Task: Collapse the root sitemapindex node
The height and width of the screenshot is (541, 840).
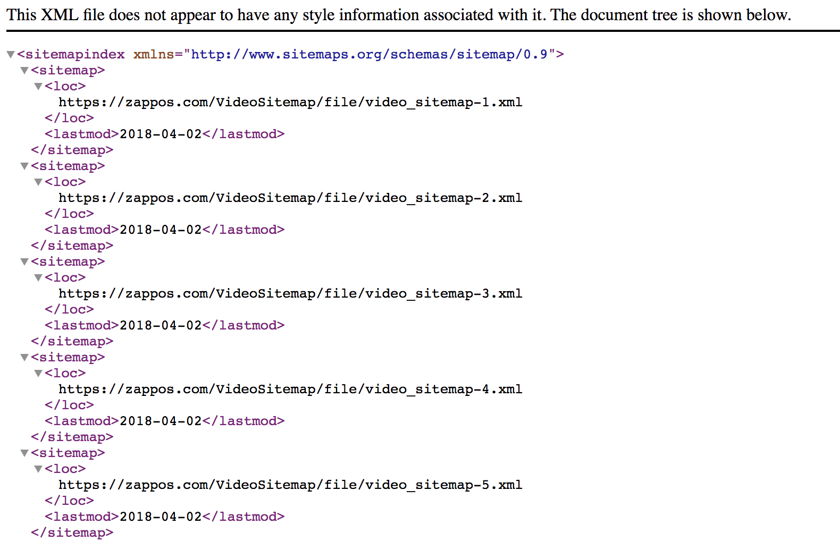Action: point(11,55)
